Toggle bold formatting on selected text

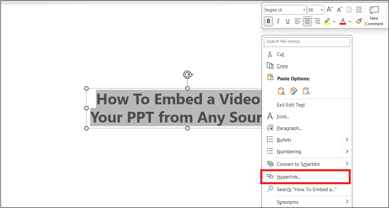pyautogui.click(x=268, y=21)
